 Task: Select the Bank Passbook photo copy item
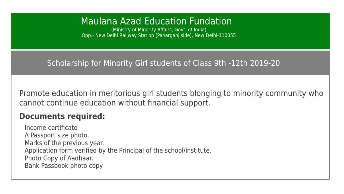tap(64, 166)
